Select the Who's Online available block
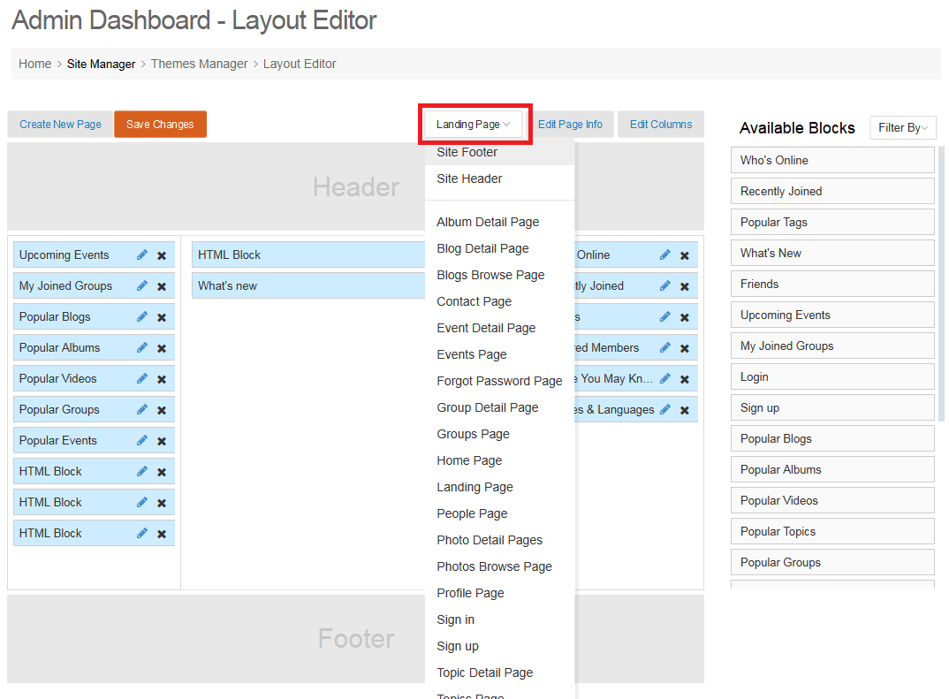949x699 pixels. (831, 160)
